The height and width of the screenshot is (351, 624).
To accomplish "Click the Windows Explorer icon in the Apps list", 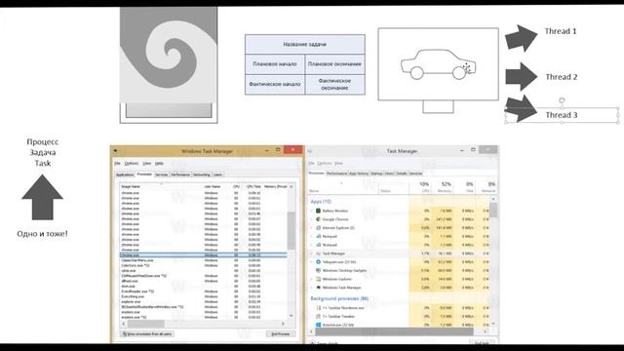I will tap(318, 279).
